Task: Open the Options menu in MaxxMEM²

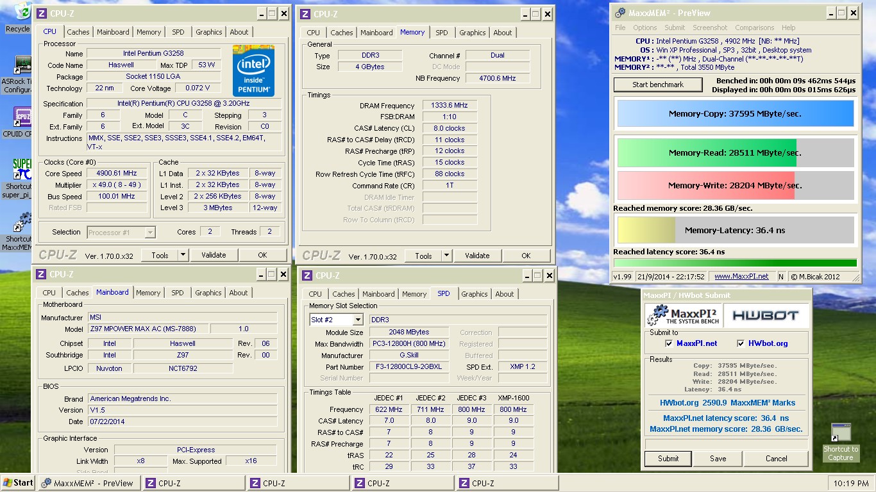Action: tap(645, 28)
